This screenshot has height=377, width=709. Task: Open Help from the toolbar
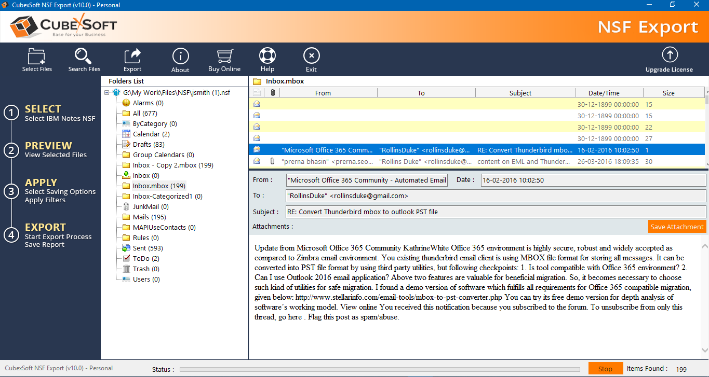tap(267, 56)
